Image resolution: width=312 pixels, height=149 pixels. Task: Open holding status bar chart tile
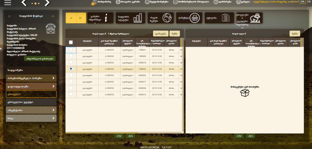click(130, 18)
